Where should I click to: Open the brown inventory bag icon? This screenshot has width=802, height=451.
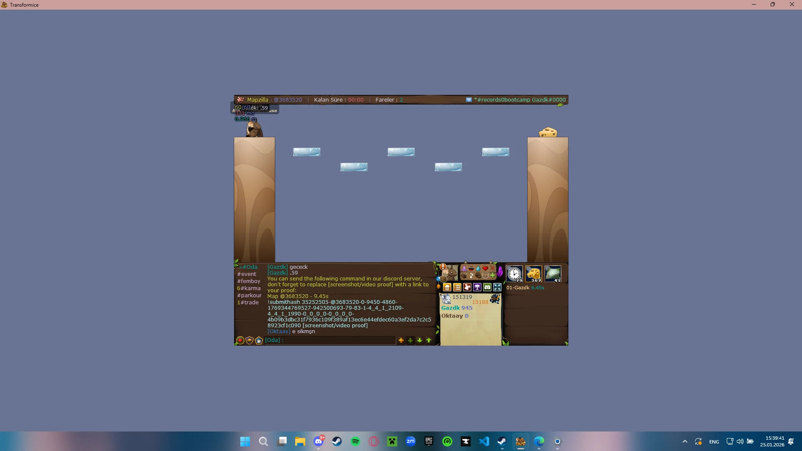[443, 280]
